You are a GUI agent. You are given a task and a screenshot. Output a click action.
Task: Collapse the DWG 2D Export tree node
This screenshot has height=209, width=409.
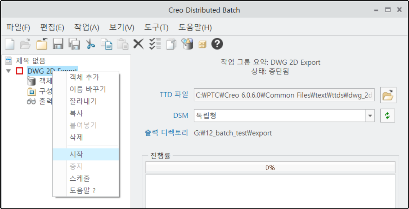click(9, 71)
